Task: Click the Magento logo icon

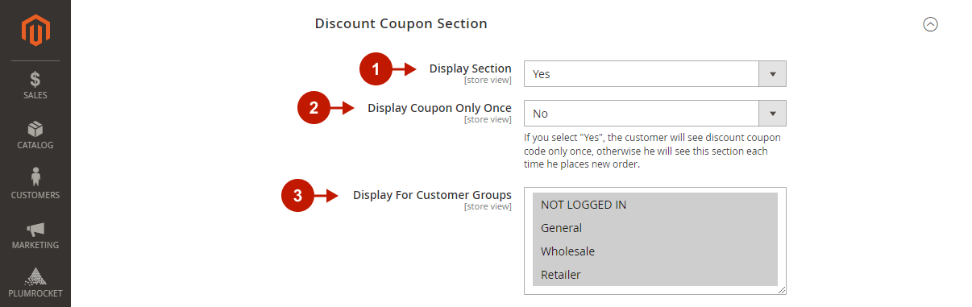Action: (x=35, y=30)
